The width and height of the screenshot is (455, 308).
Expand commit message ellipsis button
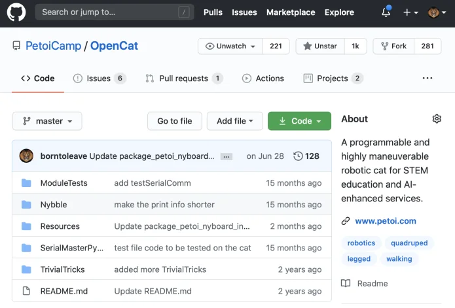click(227, 156)
